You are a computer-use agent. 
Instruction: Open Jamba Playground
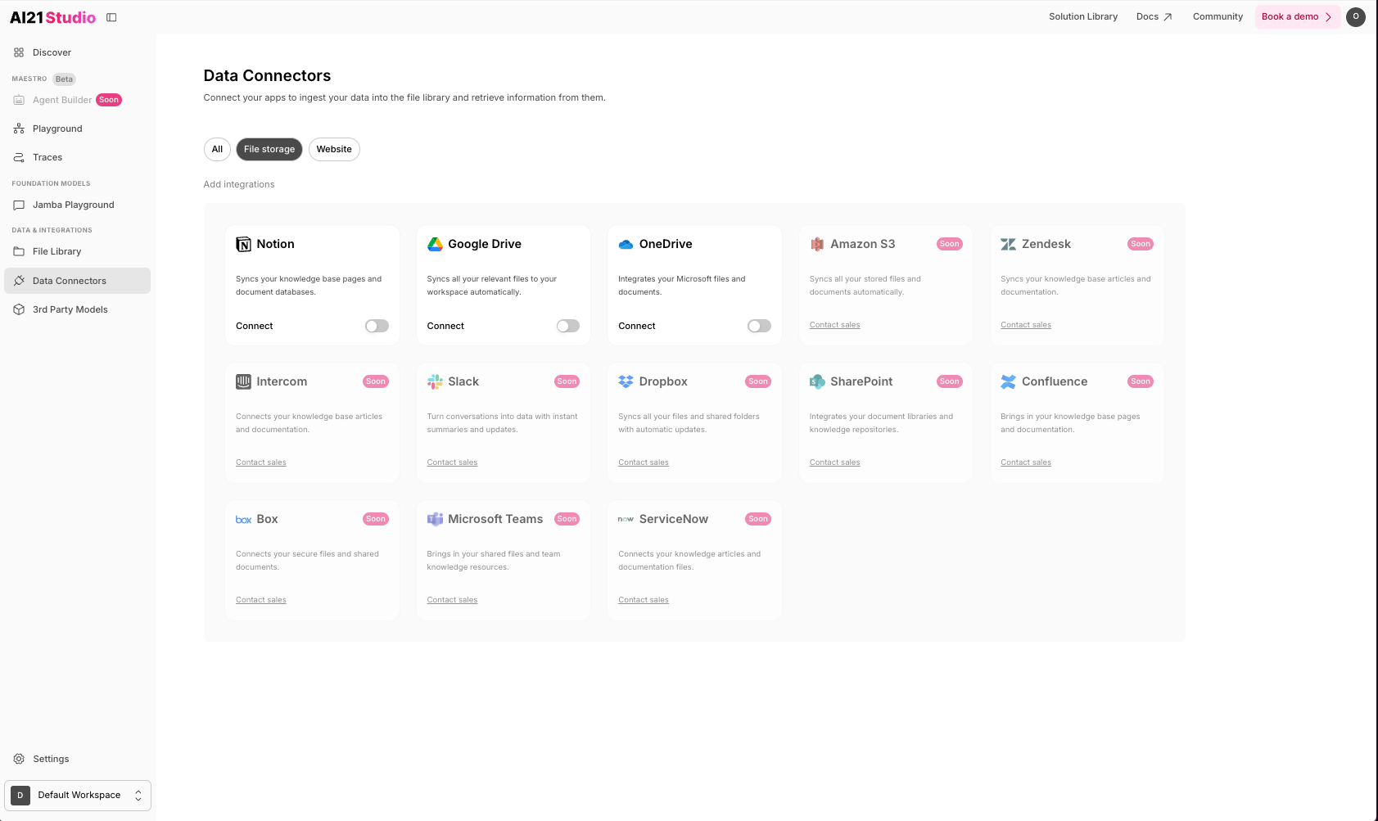[73, 205]
